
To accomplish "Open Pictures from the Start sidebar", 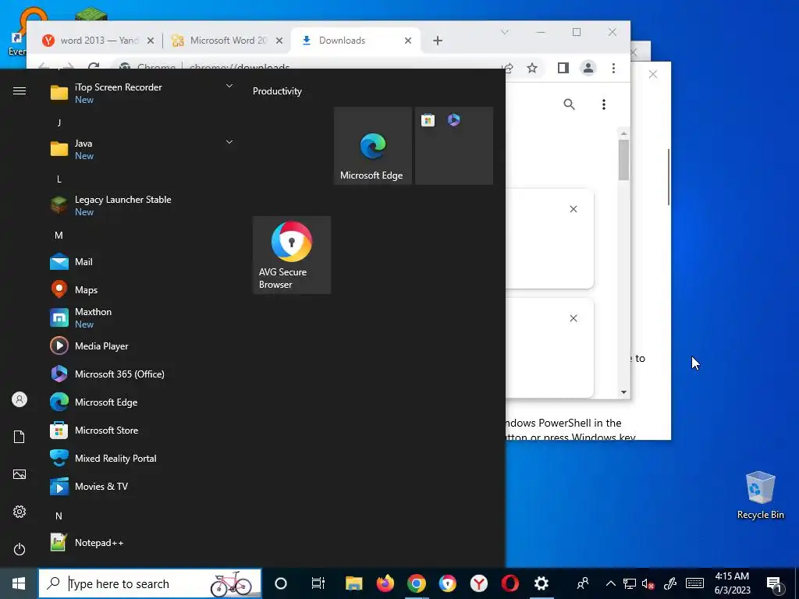I will 20,474.
